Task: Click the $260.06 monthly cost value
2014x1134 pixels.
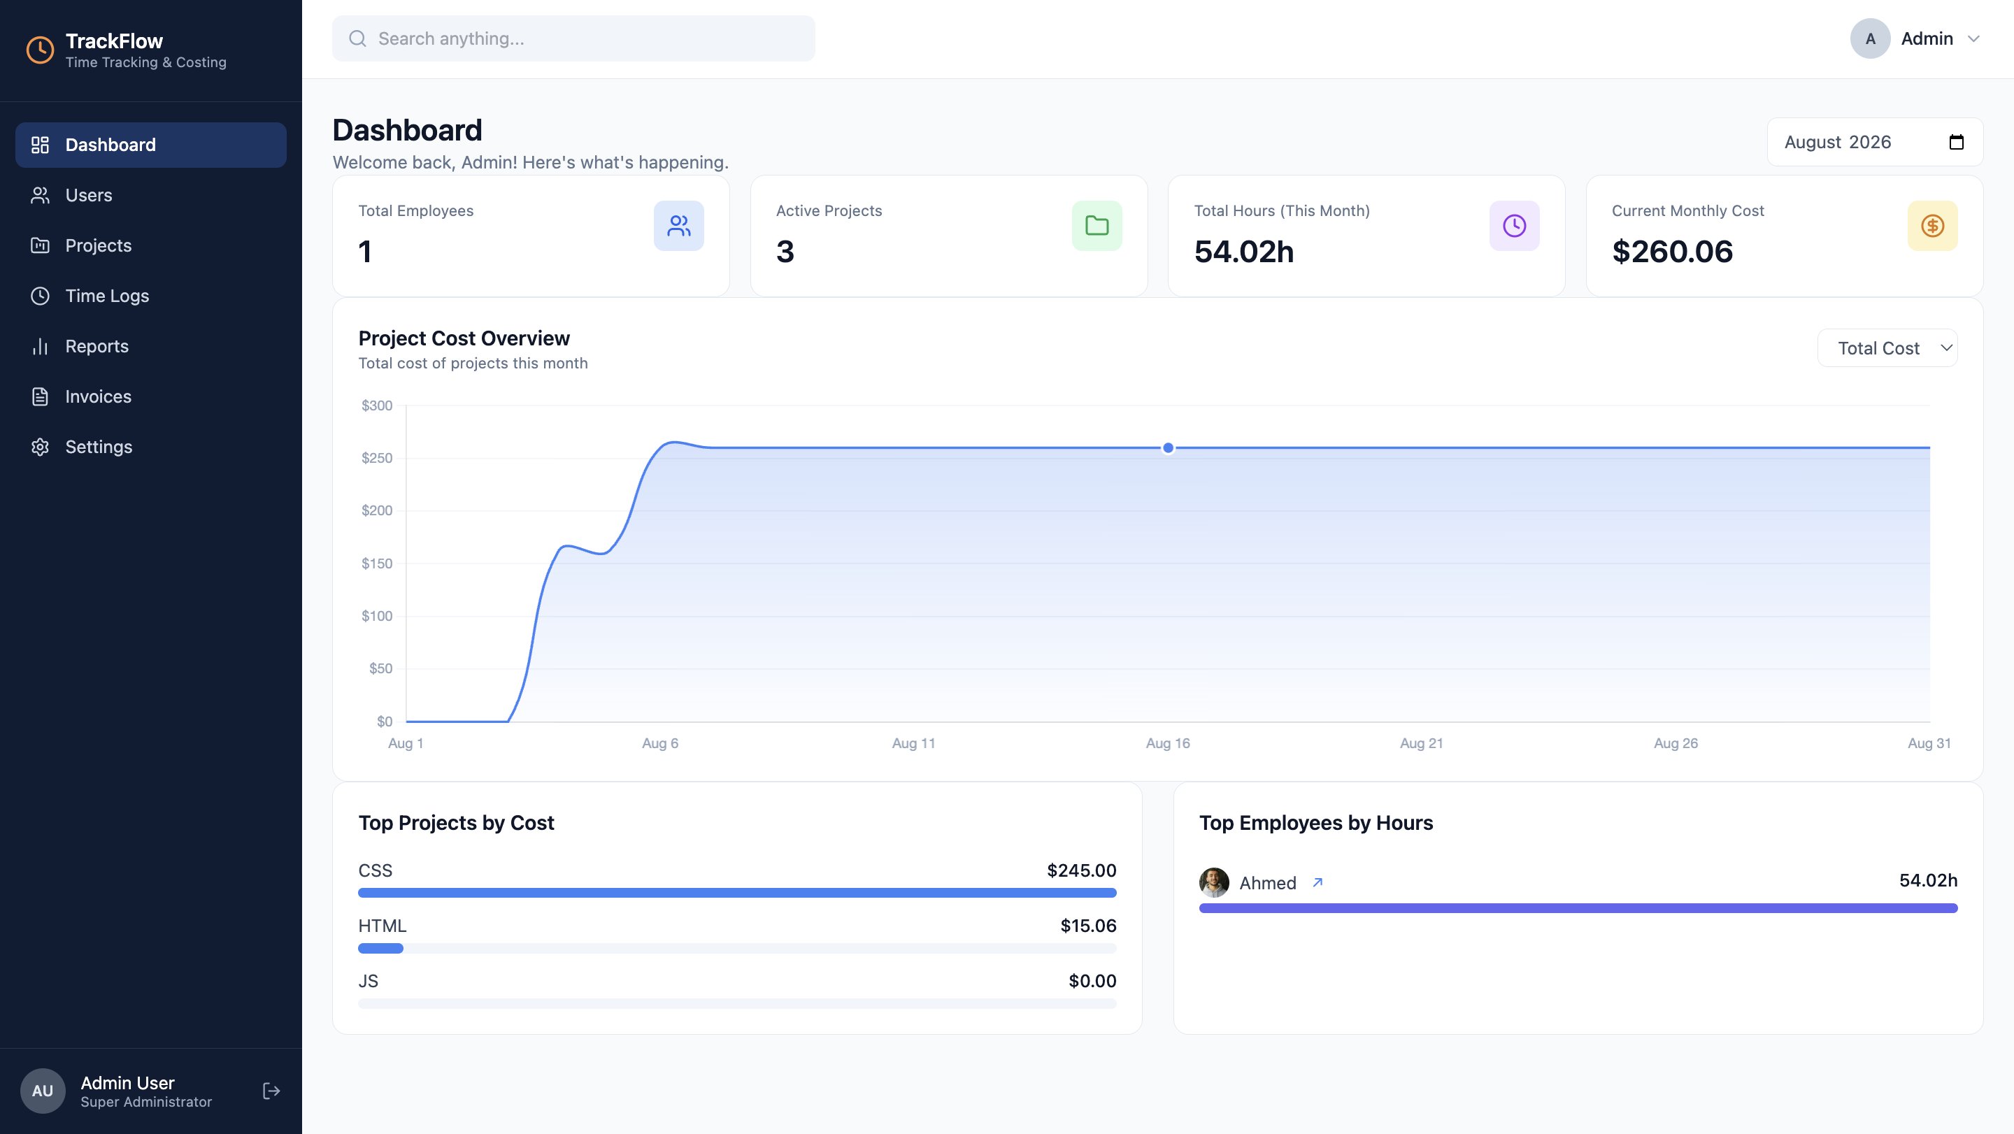Action: pos(1672,252)
